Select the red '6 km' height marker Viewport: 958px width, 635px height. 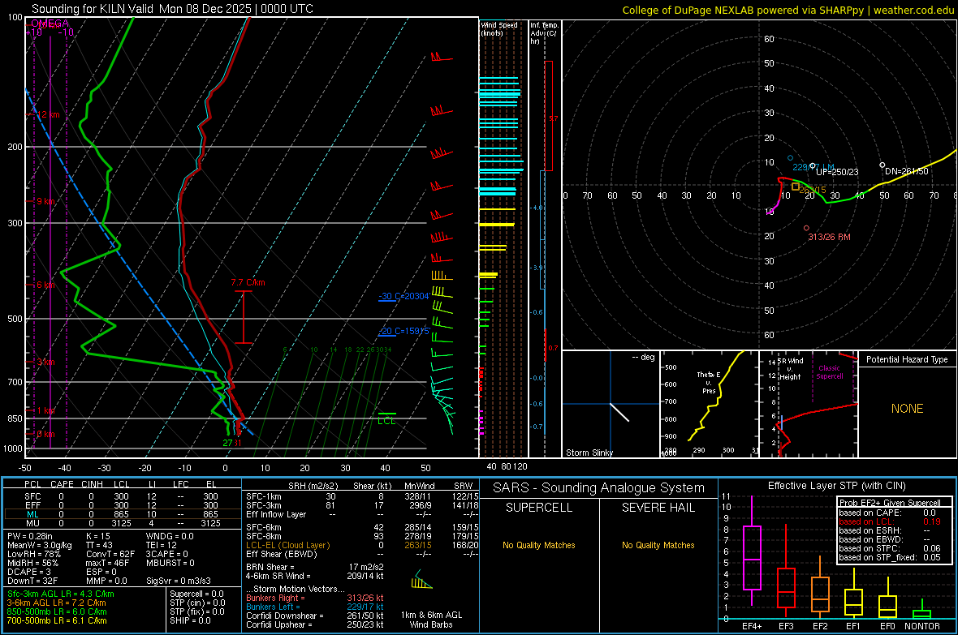point(45,285)
